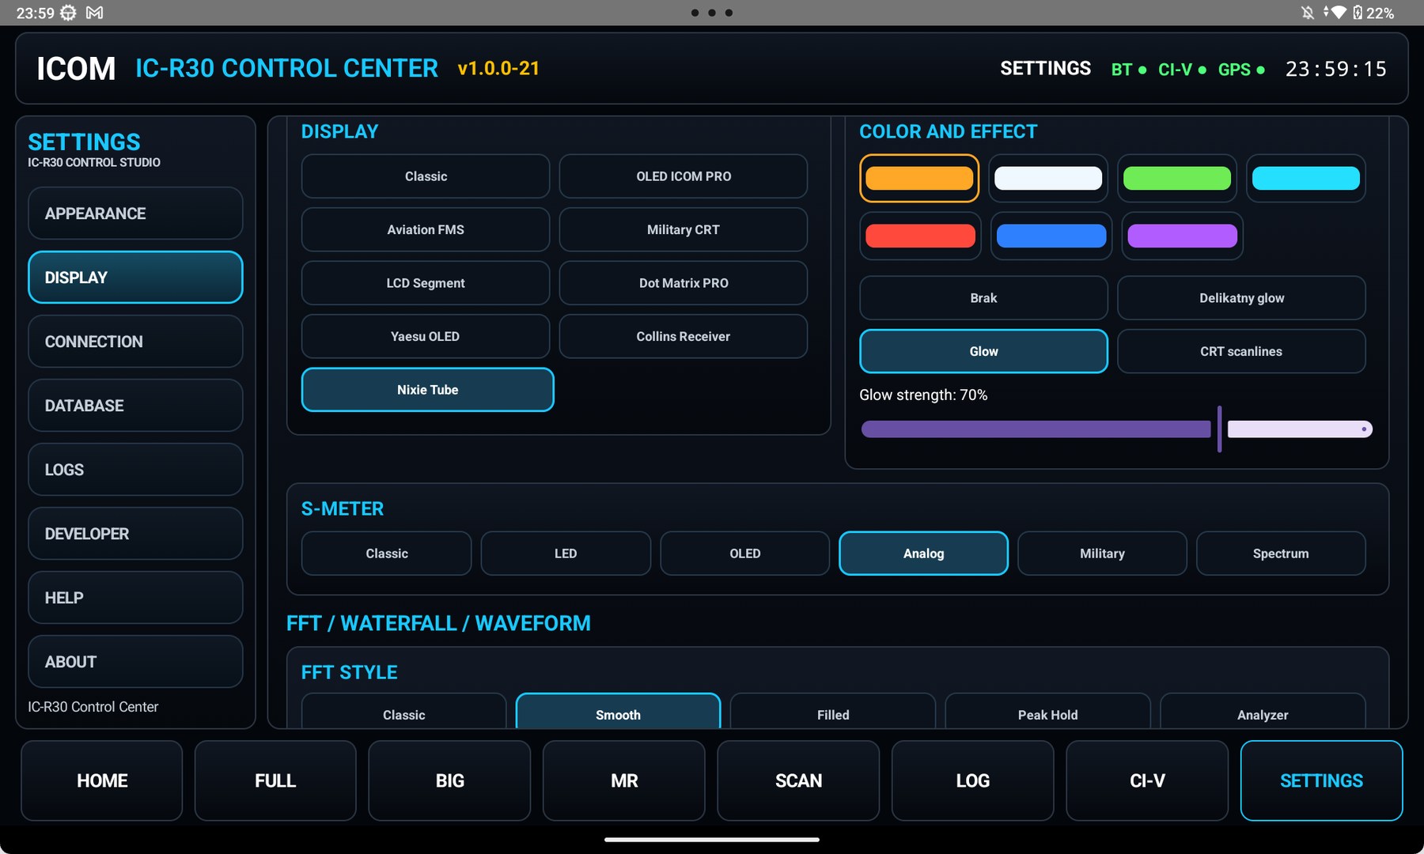Image resolution: width=1424 pixels, height=854 pixels.
Task: Choose the Collins Receiver display
Action: pos(684,336)
